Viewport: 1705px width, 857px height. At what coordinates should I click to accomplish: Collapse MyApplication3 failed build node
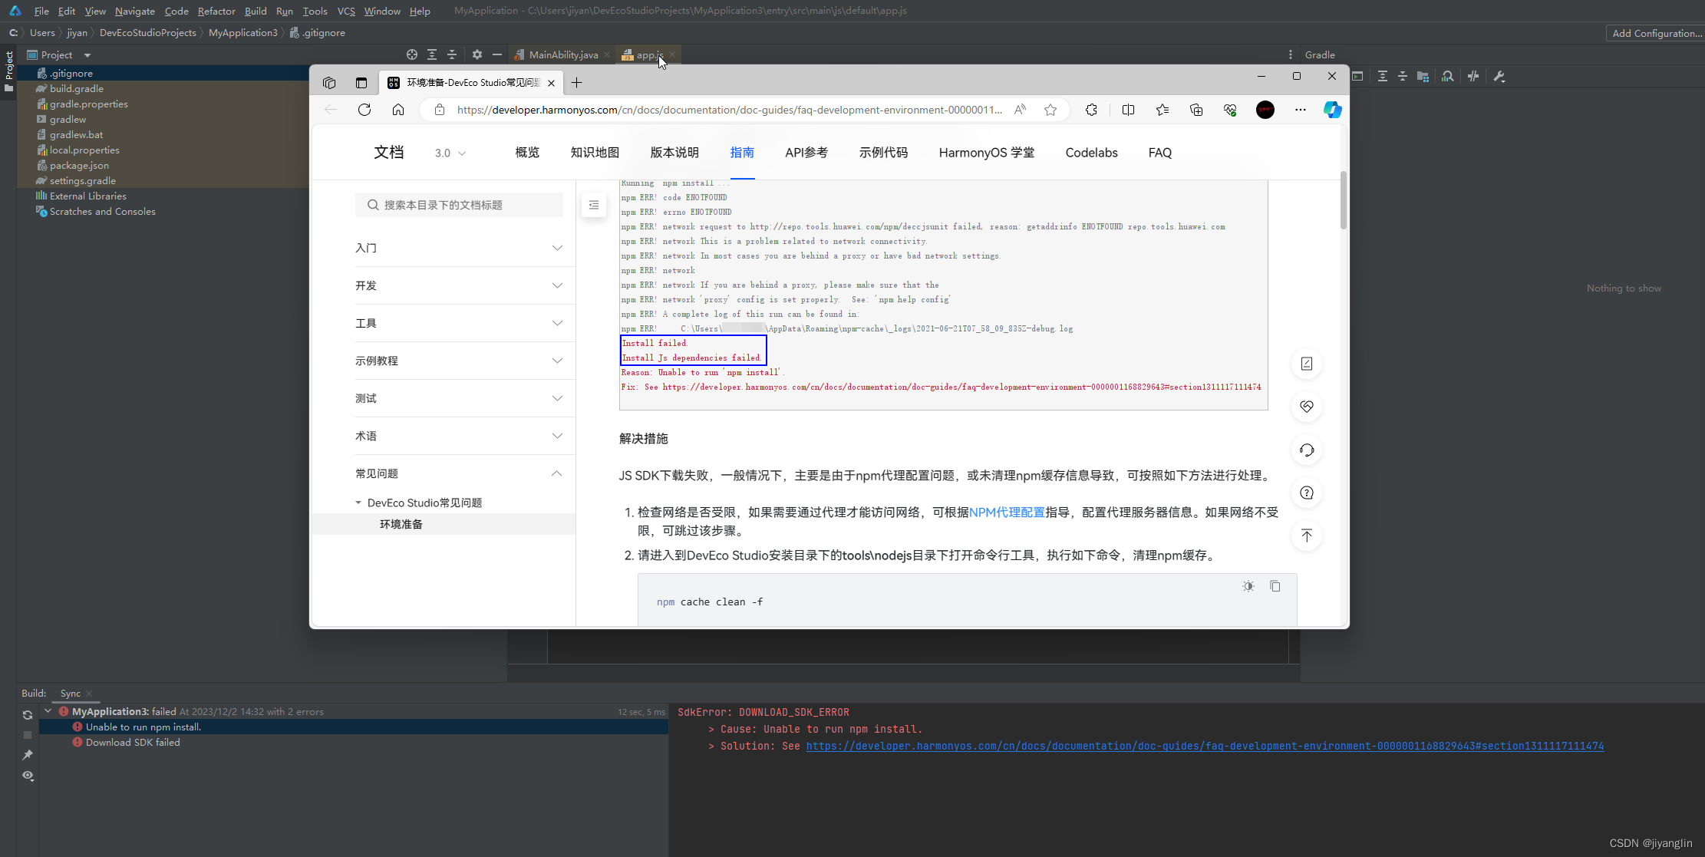click(48, 711)
